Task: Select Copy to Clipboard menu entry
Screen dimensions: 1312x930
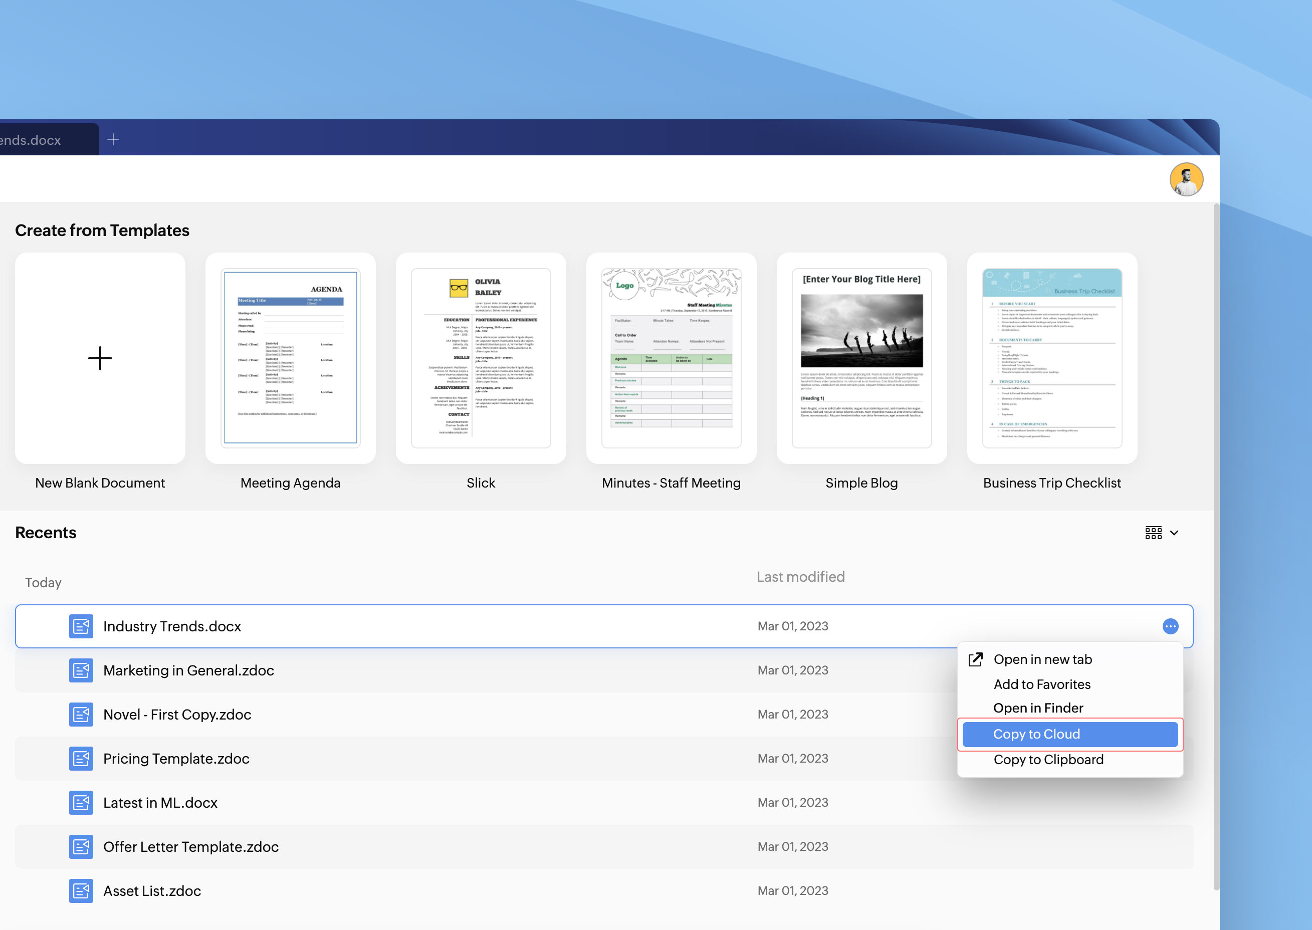Action: point(1048,759)
